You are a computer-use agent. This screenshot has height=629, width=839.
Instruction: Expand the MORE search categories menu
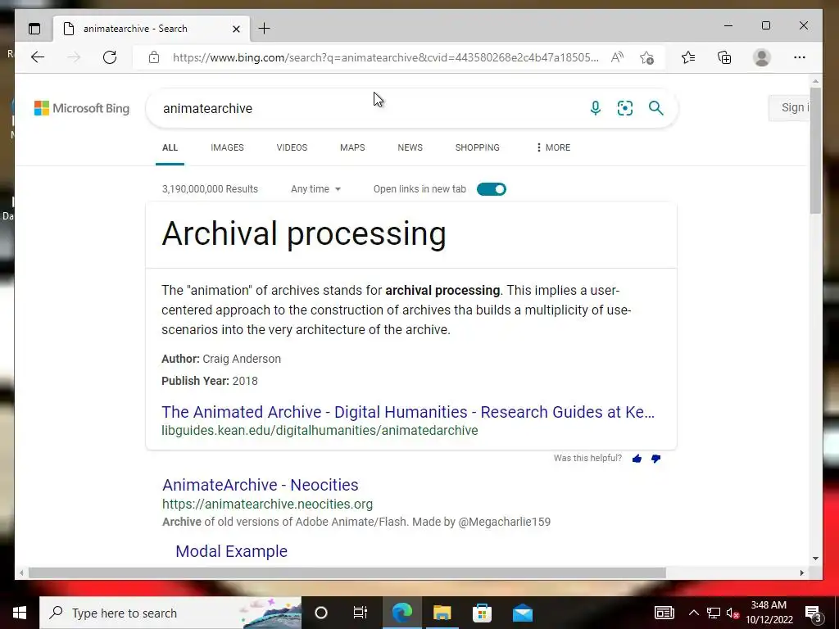click(x=553, y=147)
